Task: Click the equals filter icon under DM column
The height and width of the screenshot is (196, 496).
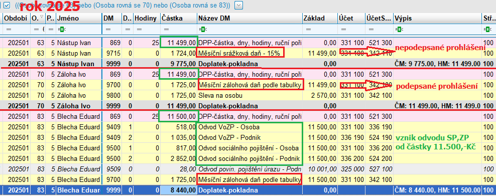Action: tap(107, 30)
